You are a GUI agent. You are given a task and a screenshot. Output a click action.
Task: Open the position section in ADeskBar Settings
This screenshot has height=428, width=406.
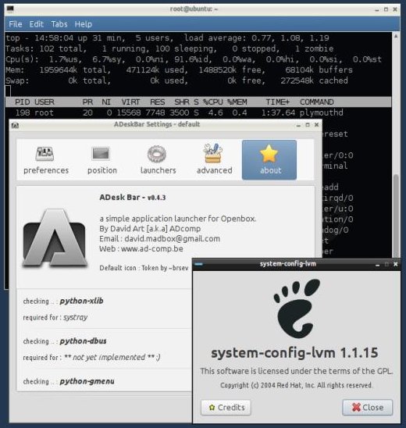coord(101,160)
